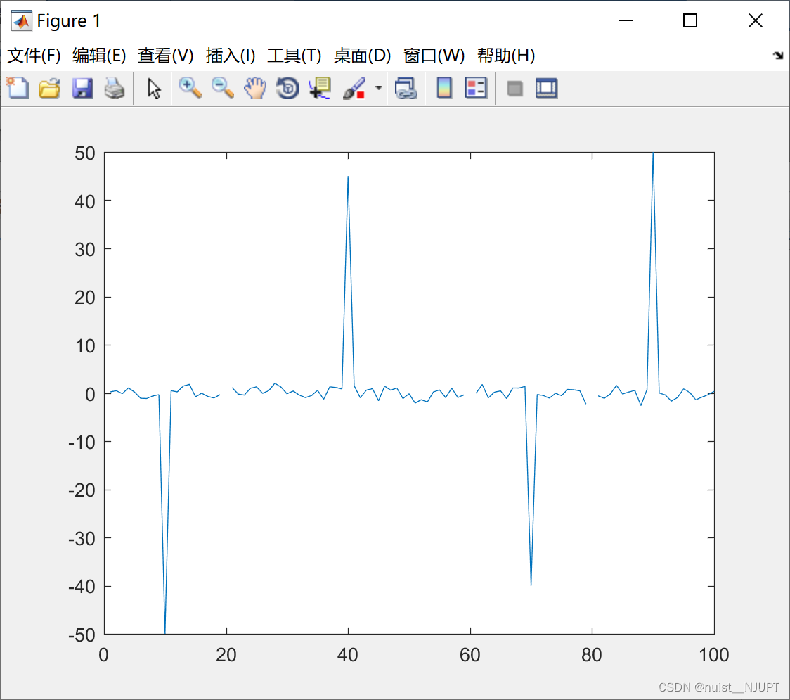Click the negative spike bottom near x=10

click(x=164, y=632)
